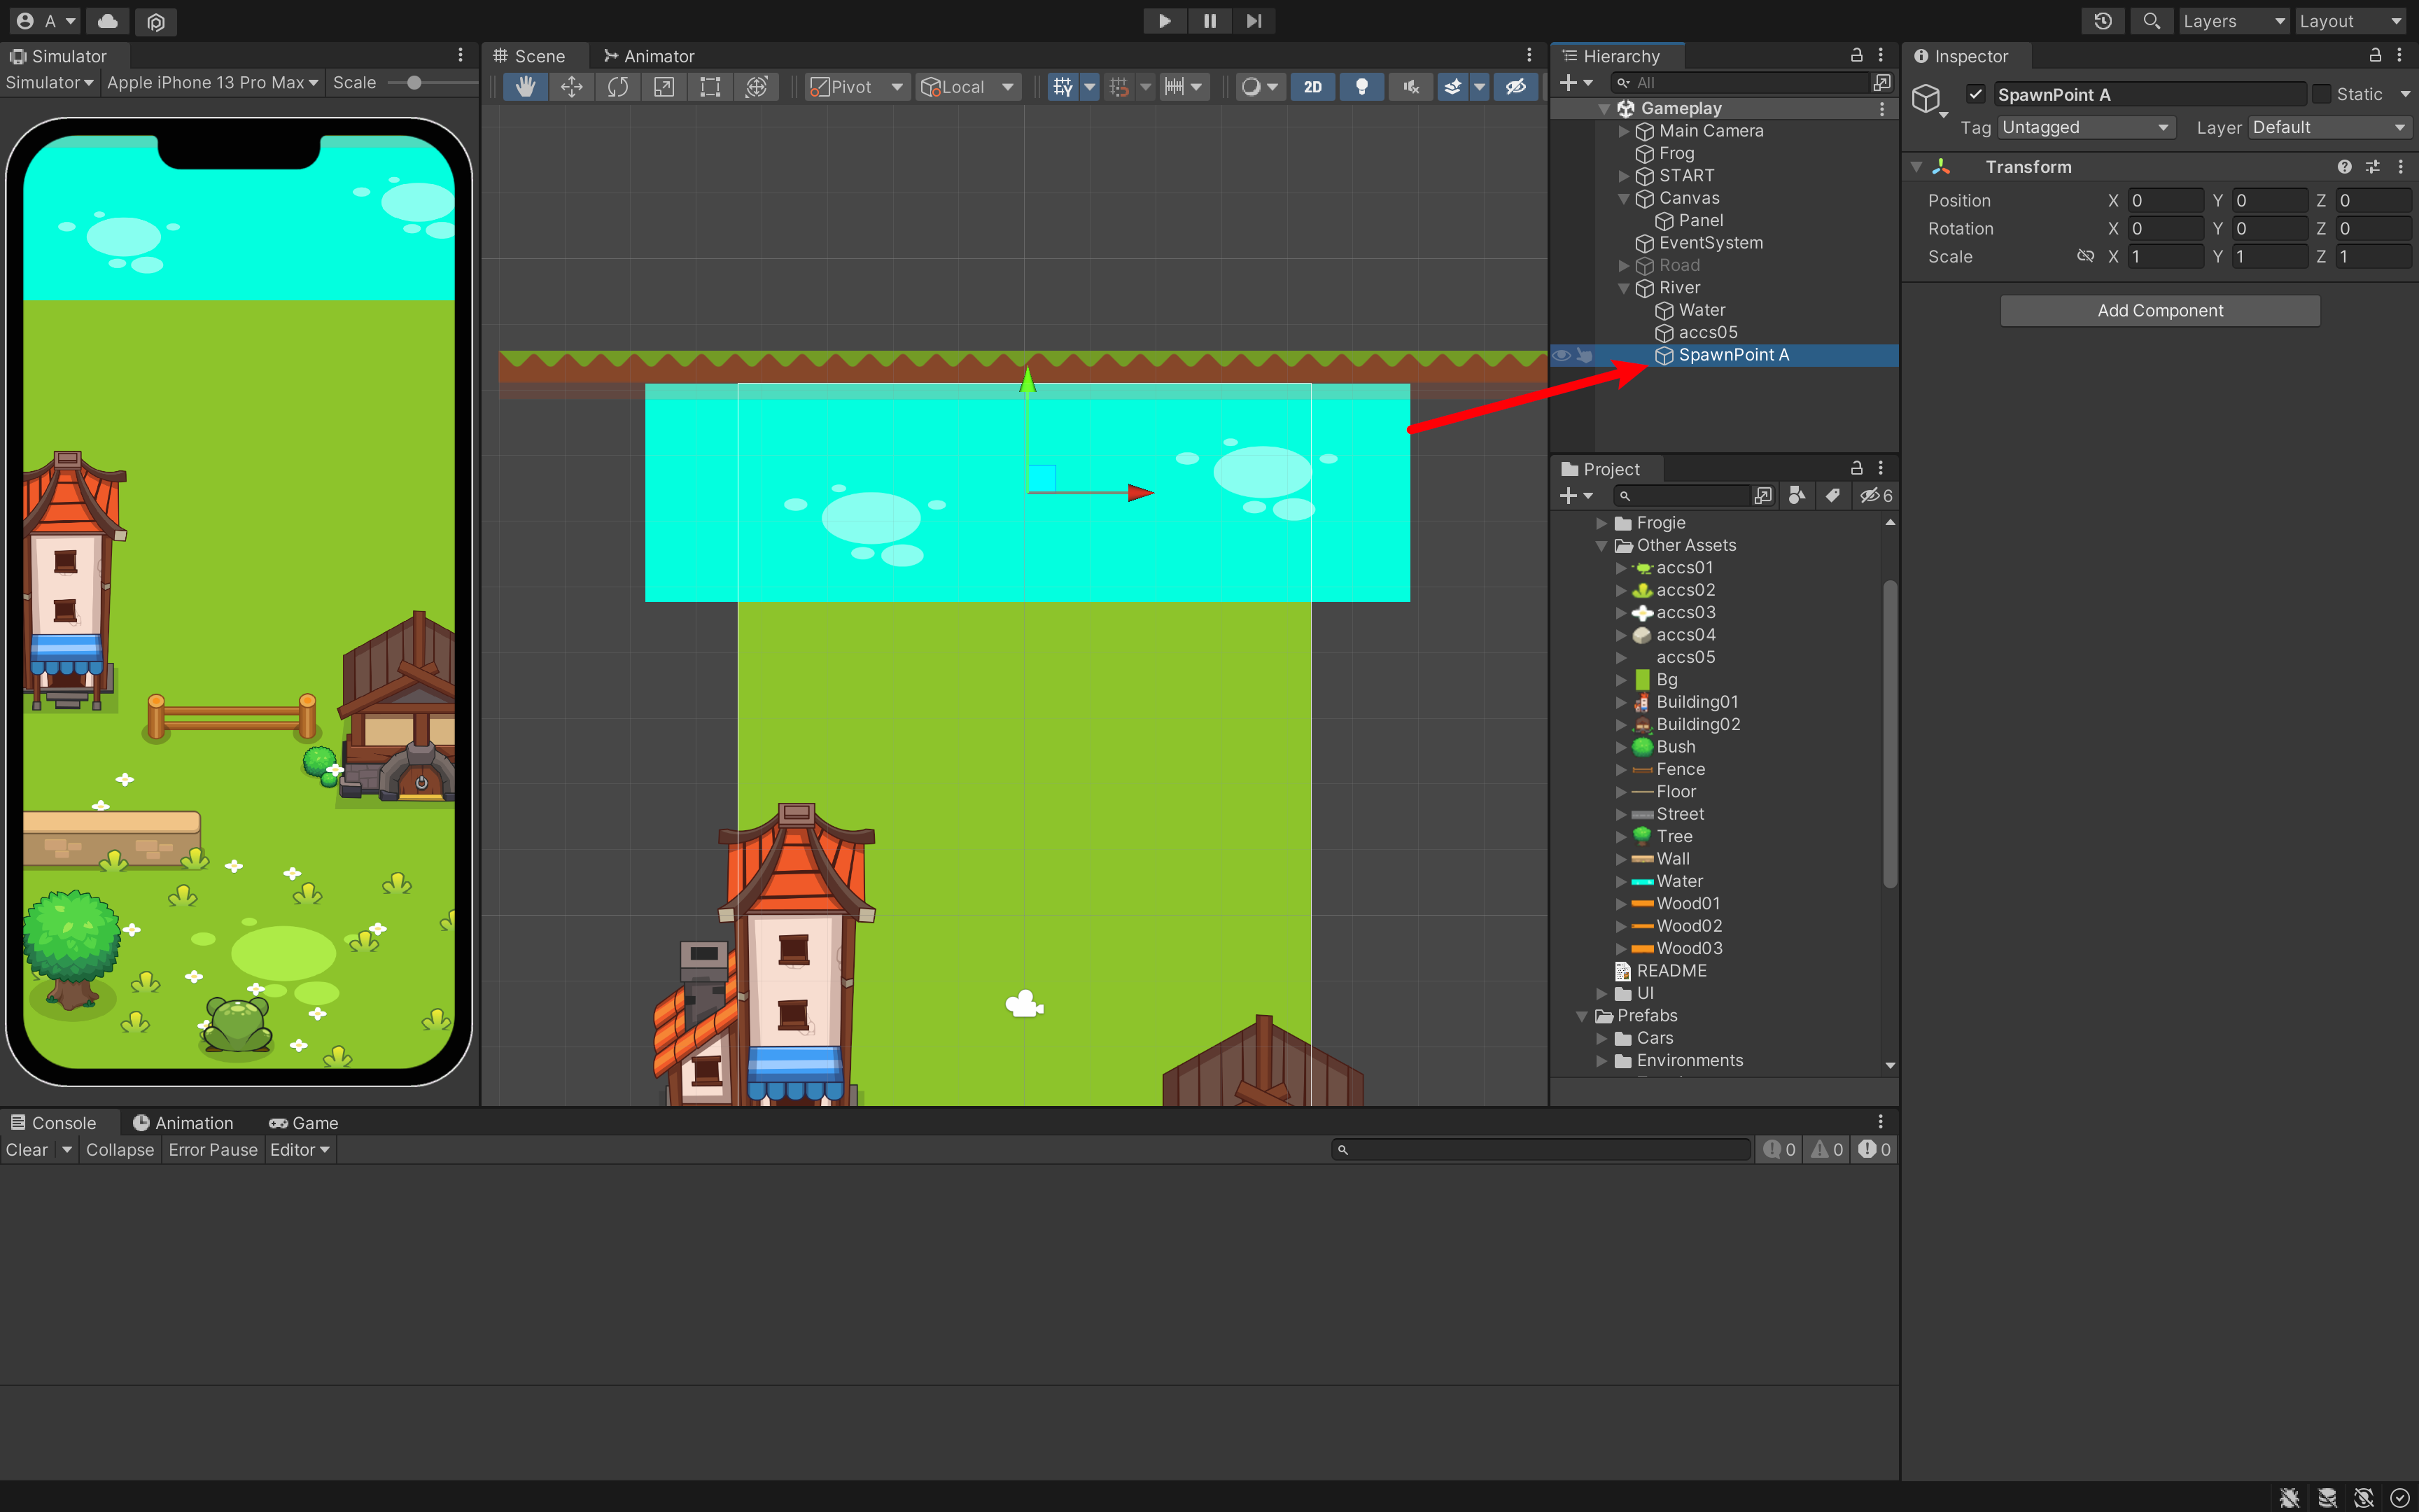Screen dimensions: 2419x1512
Task: Open the Layout dropdown
Action: point(2350,21)
